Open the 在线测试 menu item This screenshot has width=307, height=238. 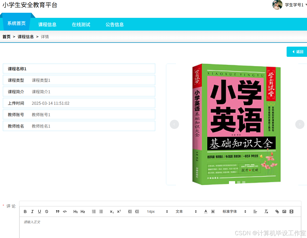pos(81,24)
